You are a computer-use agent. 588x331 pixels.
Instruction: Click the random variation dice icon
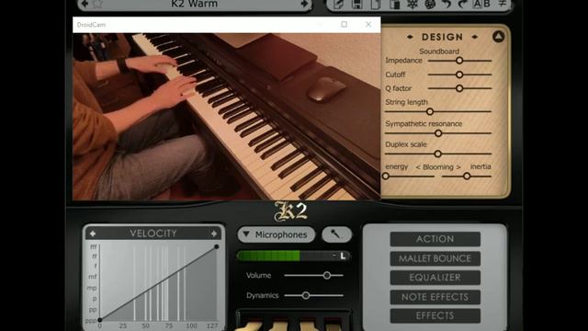(430, 4)
